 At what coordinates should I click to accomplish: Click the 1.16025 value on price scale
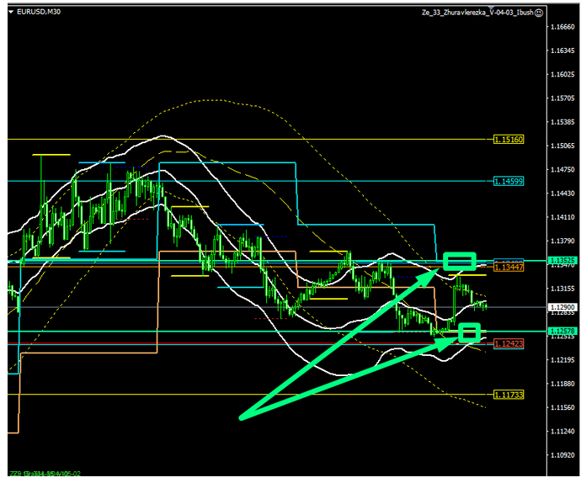pyautogui.click(x=562, y=74)
